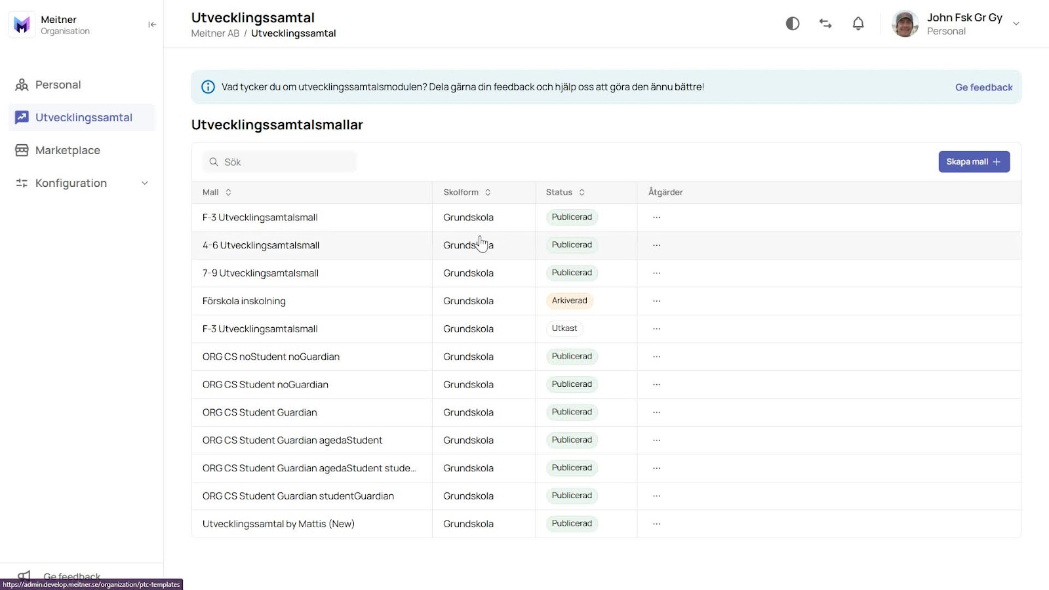Click the Utvecklingssamtal chart icon in sidebar

click(x=22, y=117)
